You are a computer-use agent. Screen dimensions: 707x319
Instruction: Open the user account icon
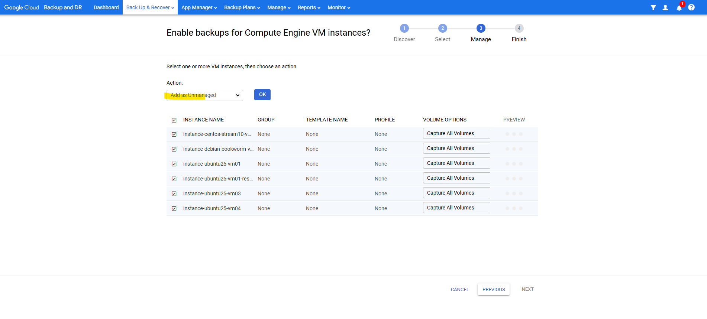(x=665, y=7)
